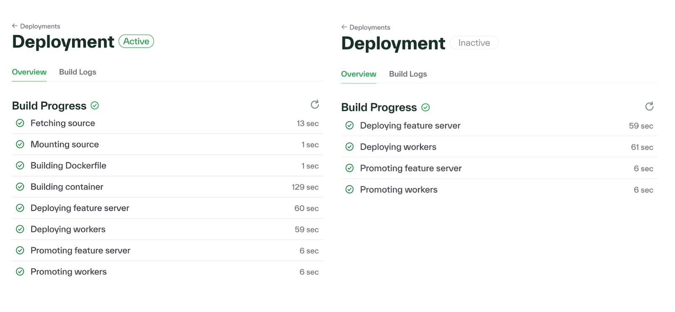
Task: Click check icon beside 59 sec Deploying workers
Action: tap(20, 229)
